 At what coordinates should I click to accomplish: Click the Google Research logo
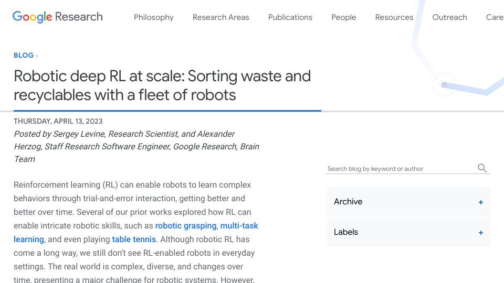[58, 17]
